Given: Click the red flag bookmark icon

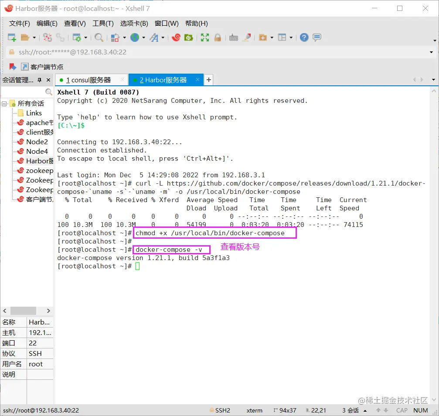Looking at the screenshot, I should pyautogui.click(x=13, y=67).
